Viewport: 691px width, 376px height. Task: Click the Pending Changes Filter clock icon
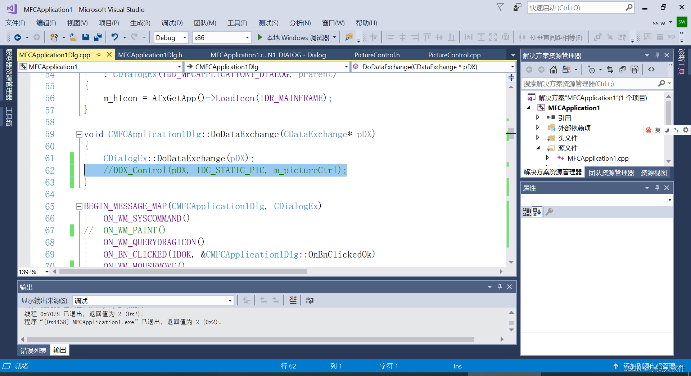coord(591,70)
